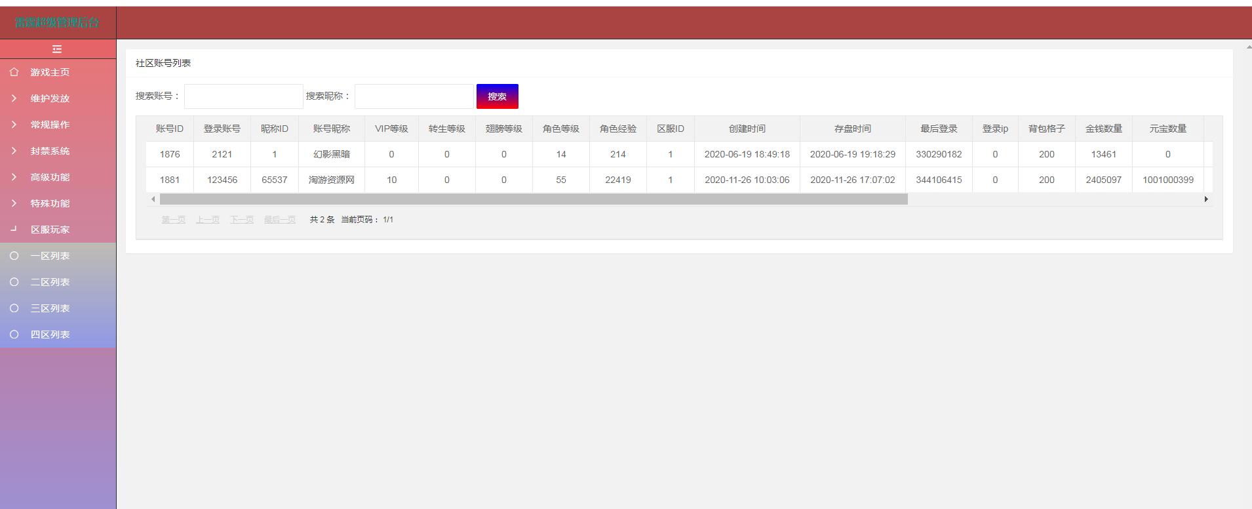Focus the 搜索昵称 input field
1252x509 pixels.
414,96
